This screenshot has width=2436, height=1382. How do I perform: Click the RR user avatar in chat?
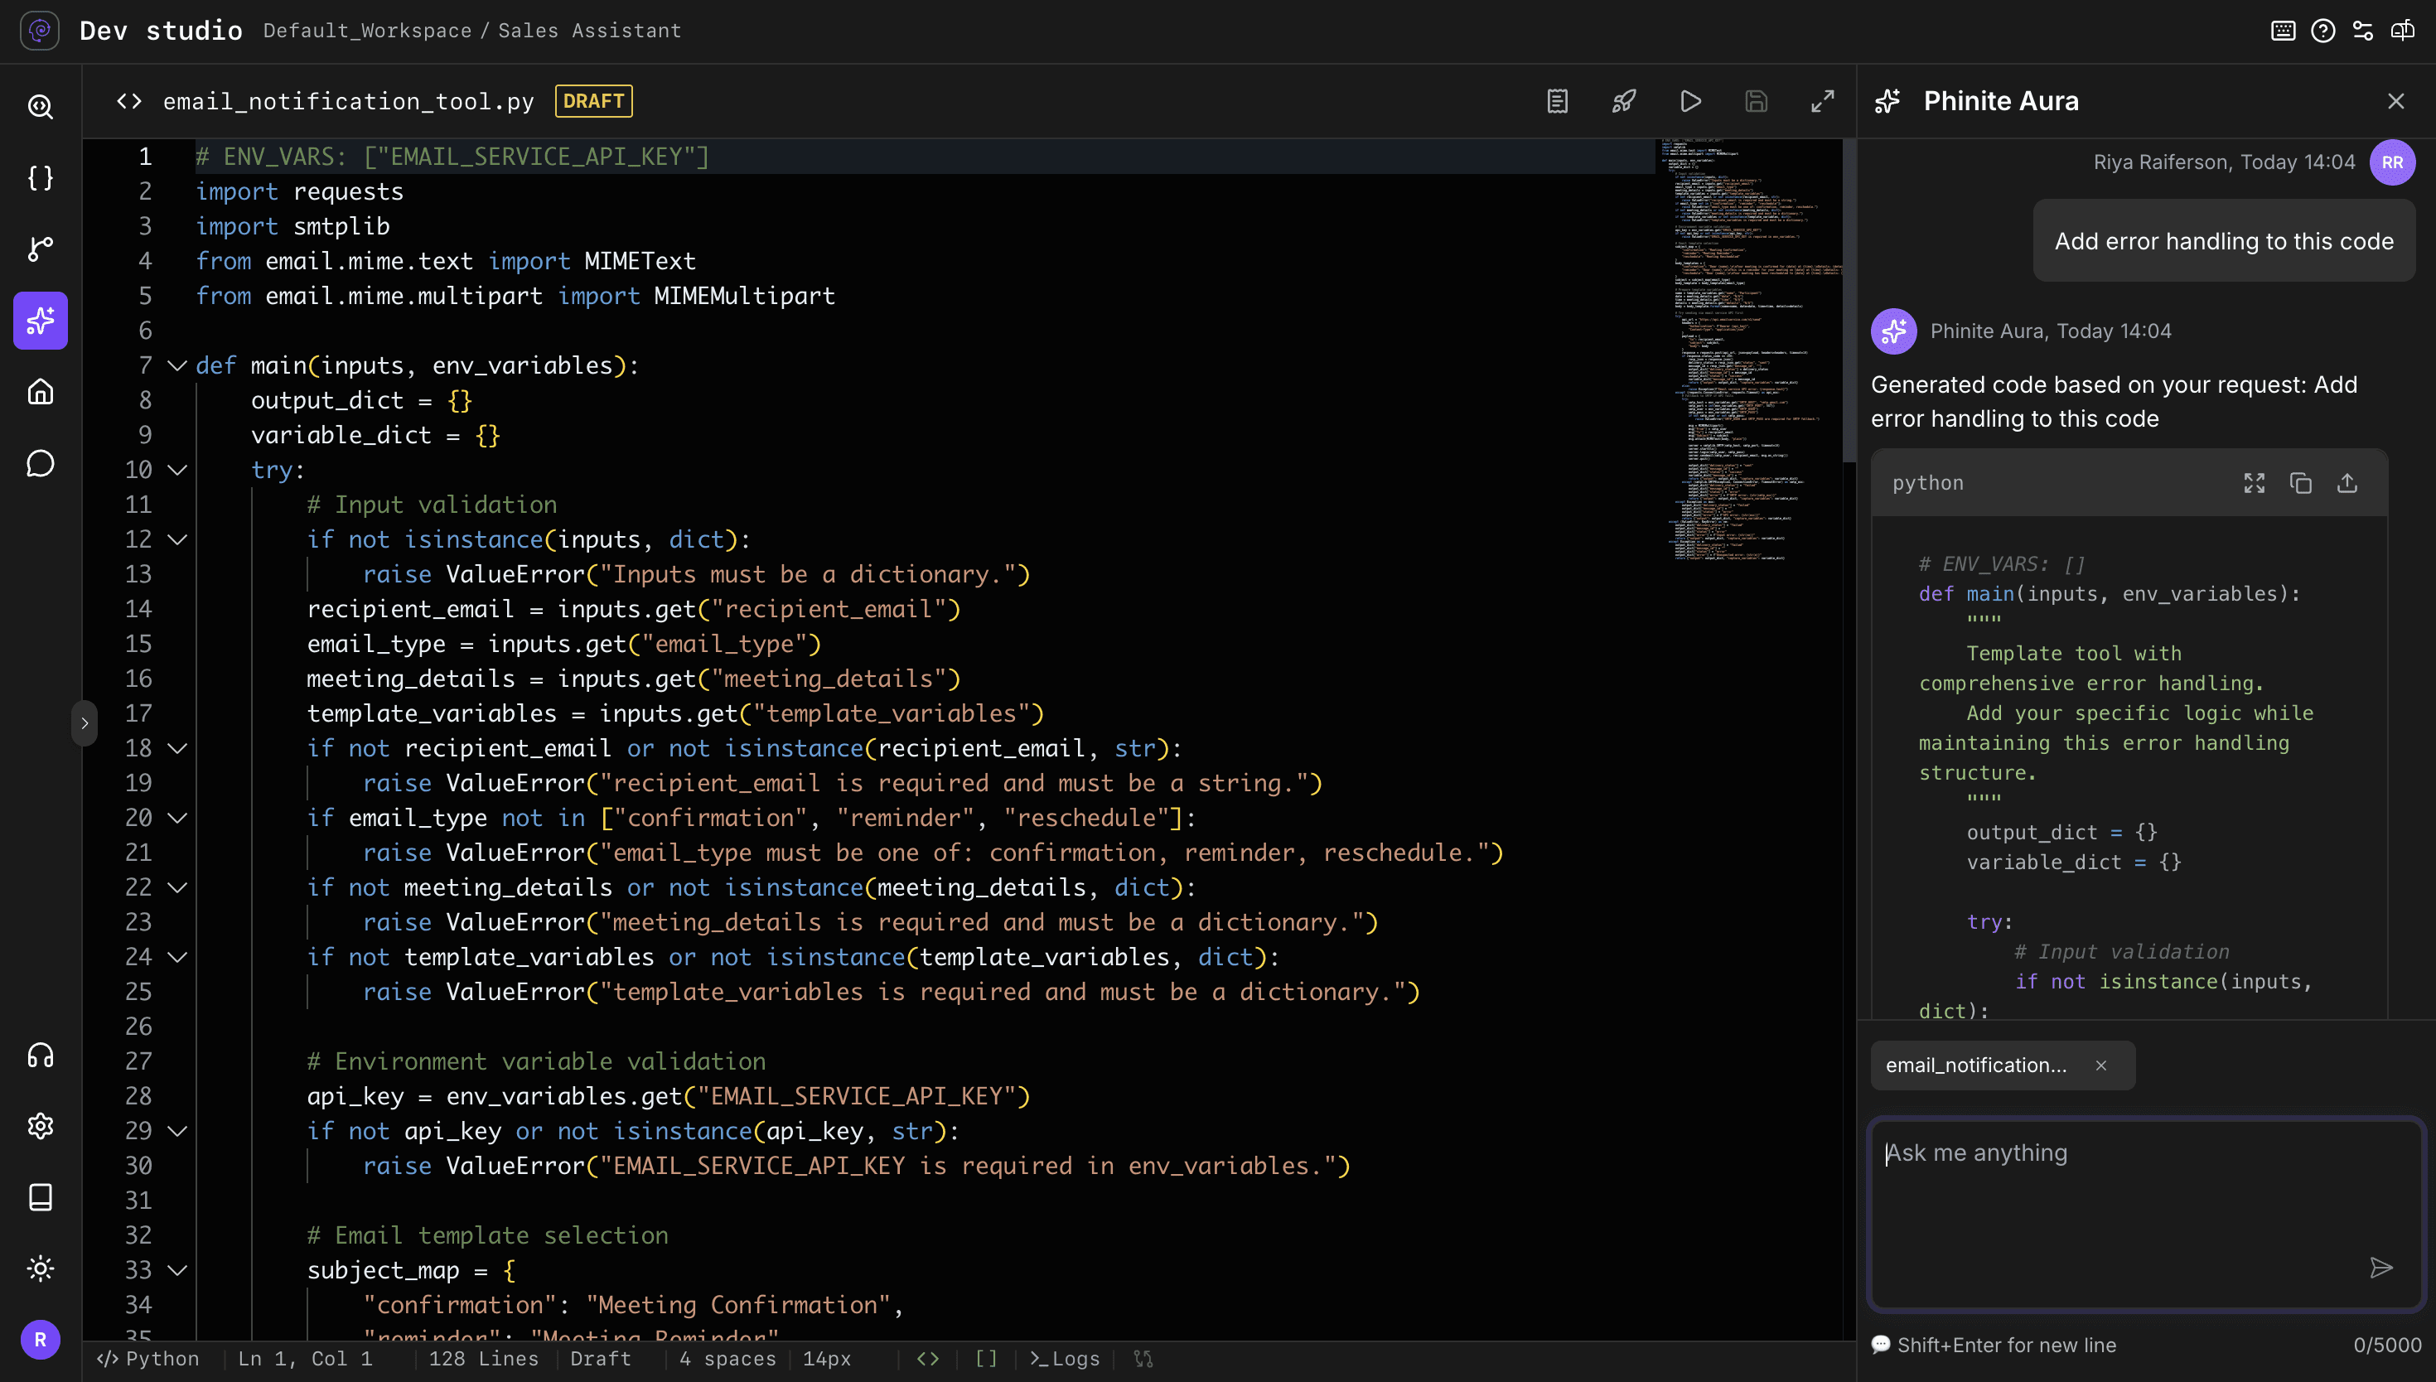pyautogui.click(x=2392, y=162)
